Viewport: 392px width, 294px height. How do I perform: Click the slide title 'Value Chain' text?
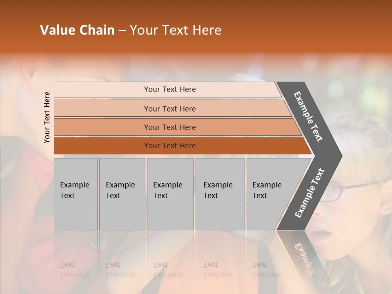(x=77, y=30)
